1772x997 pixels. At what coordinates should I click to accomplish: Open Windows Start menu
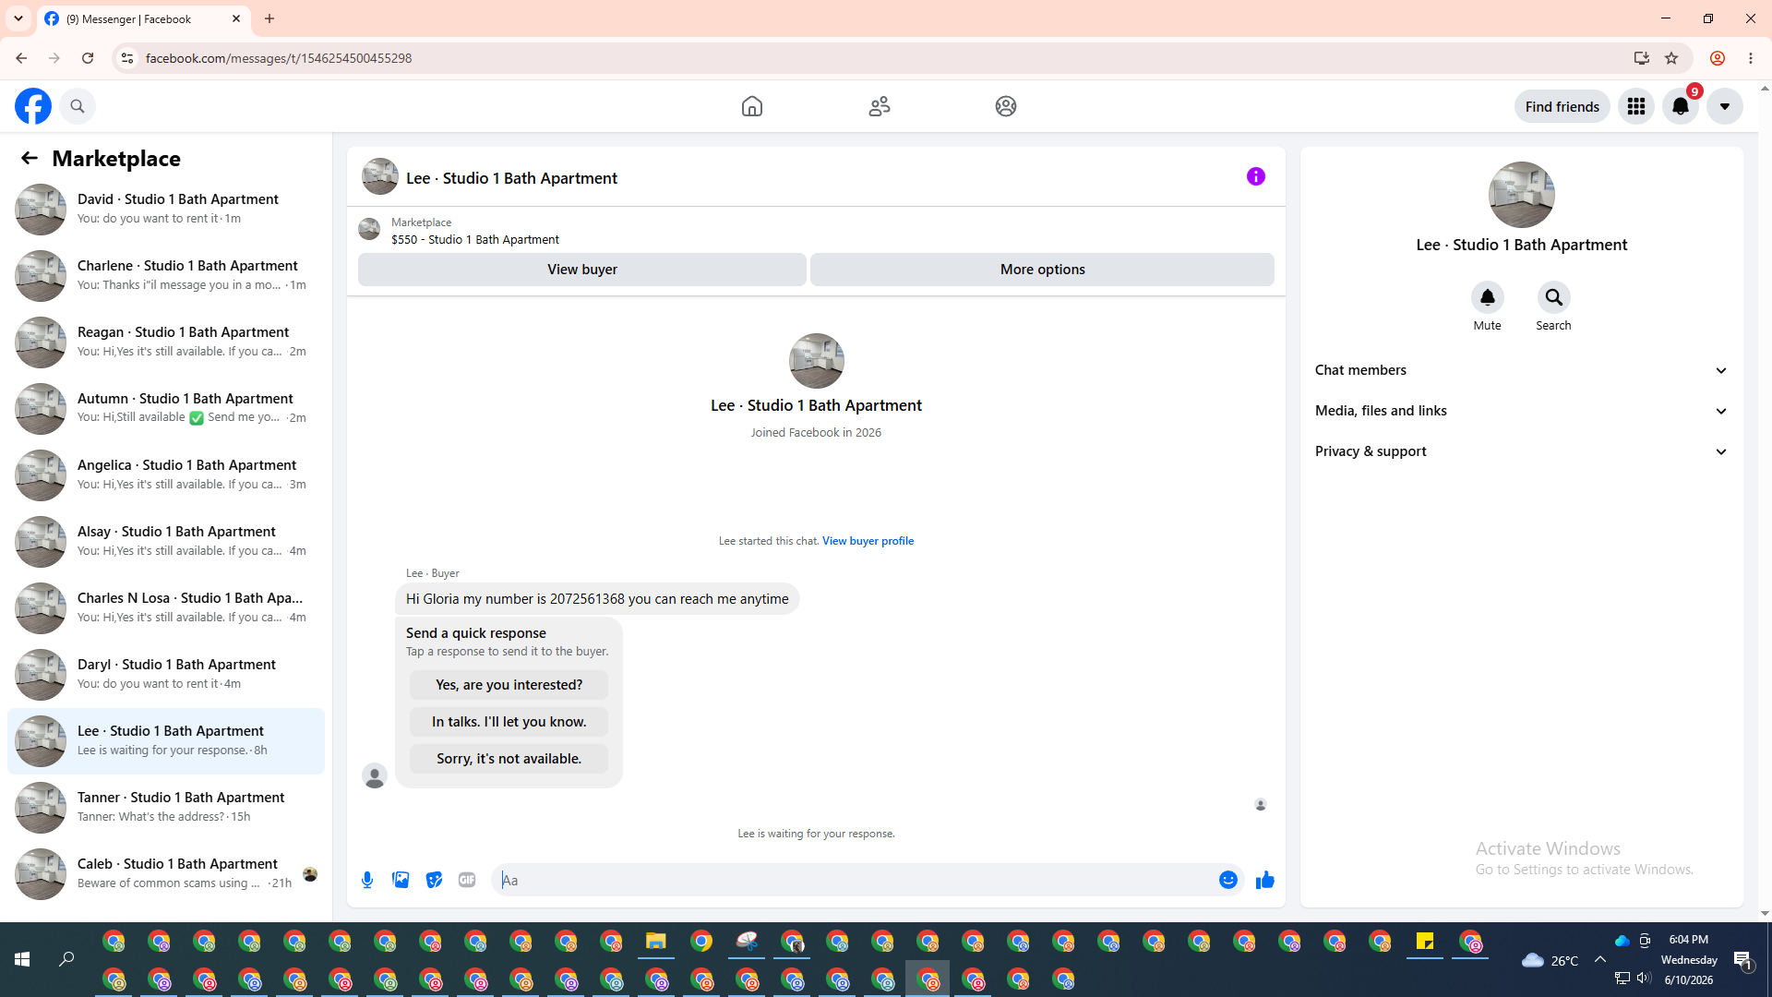[x=22, y=960]
